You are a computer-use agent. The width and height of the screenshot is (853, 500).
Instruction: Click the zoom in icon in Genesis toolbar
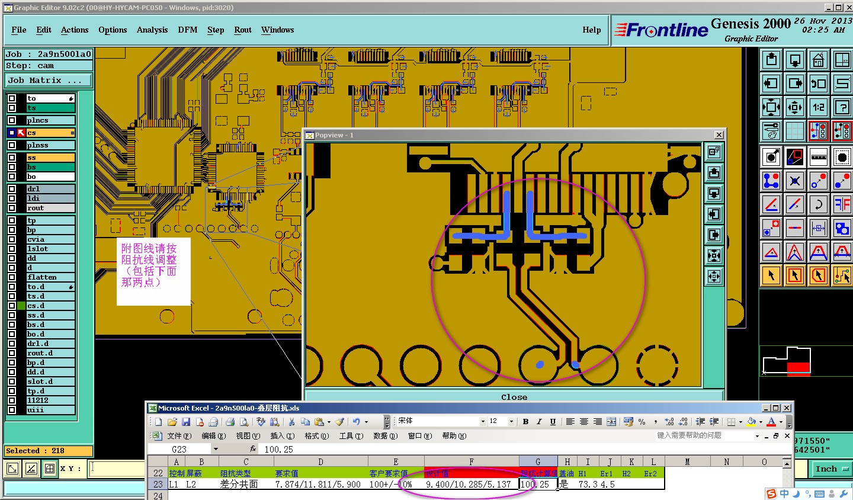[771, 59]
